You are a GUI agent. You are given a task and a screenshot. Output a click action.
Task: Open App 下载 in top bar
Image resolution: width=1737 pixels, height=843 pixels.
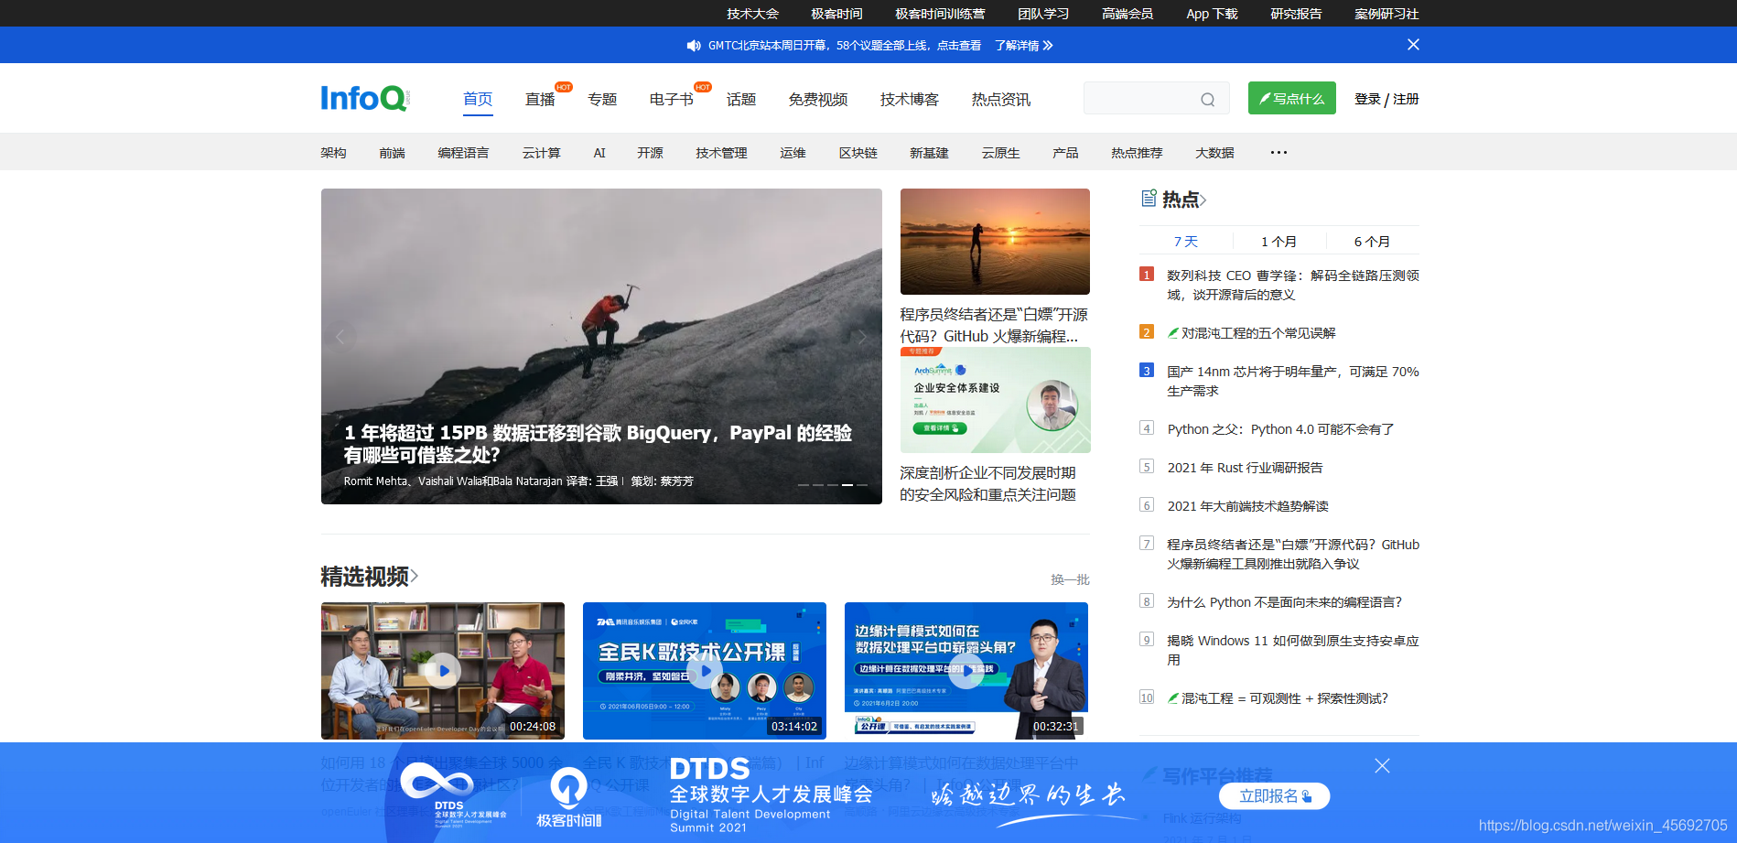pos(1212,14)
